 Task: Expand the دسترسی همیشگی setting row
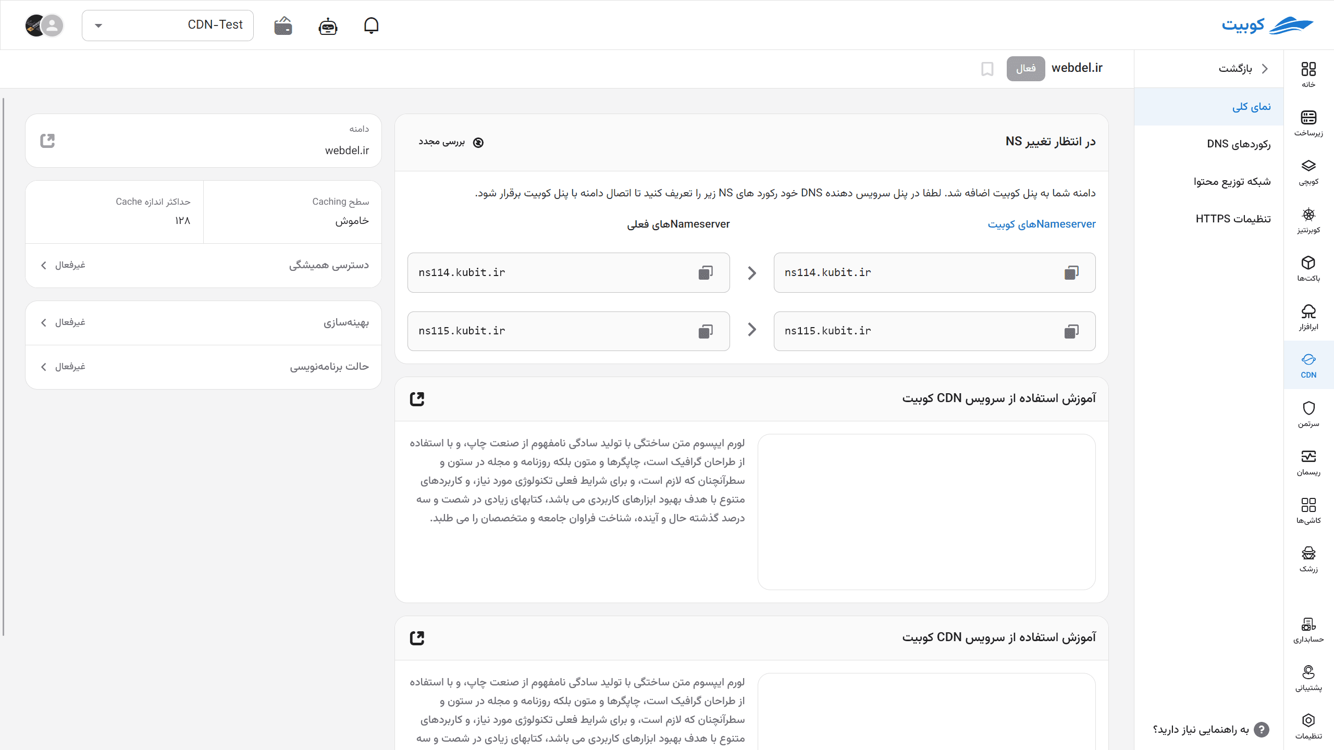tap(203, 265)
